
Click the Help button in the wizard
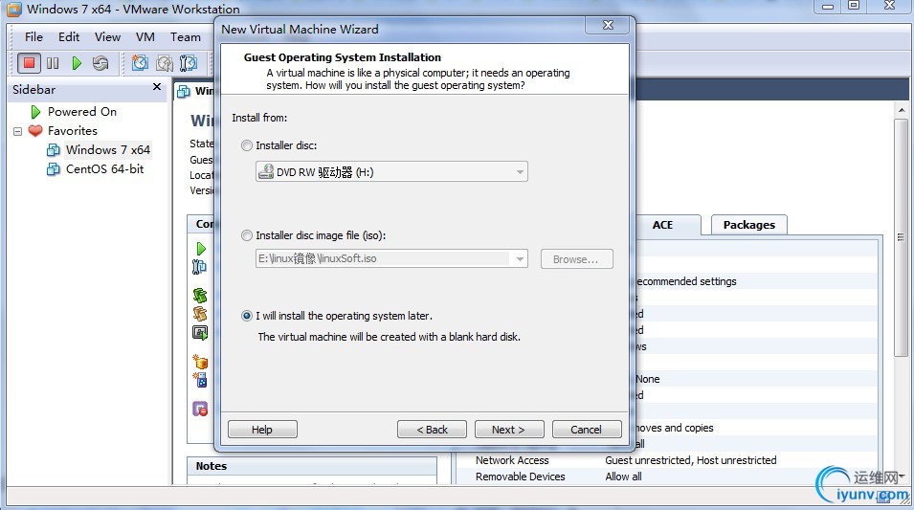tap(262, 430)
